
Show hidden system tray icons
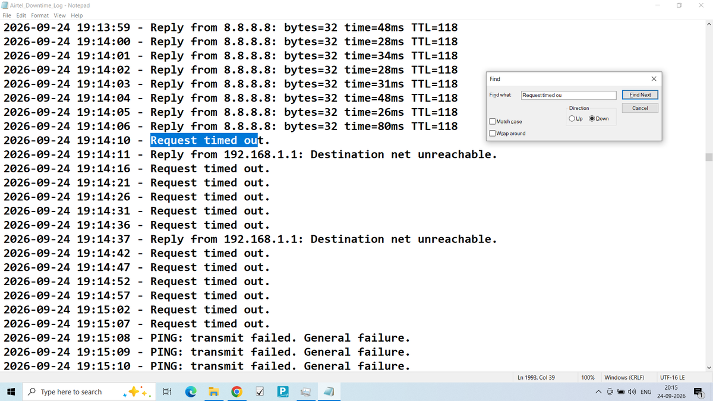(x=600, y=391)
